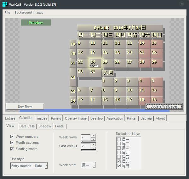
Task: Decrease Week rows with down arrow
Action: (x=93, y=139)
